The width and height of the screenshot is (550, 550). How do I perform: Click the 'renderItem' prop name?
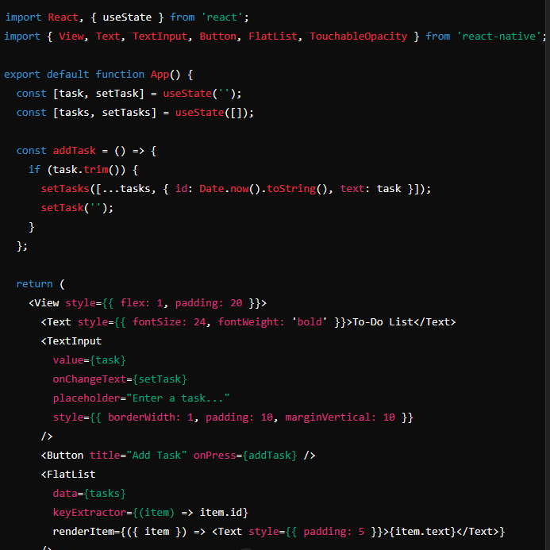coord(83,532)
